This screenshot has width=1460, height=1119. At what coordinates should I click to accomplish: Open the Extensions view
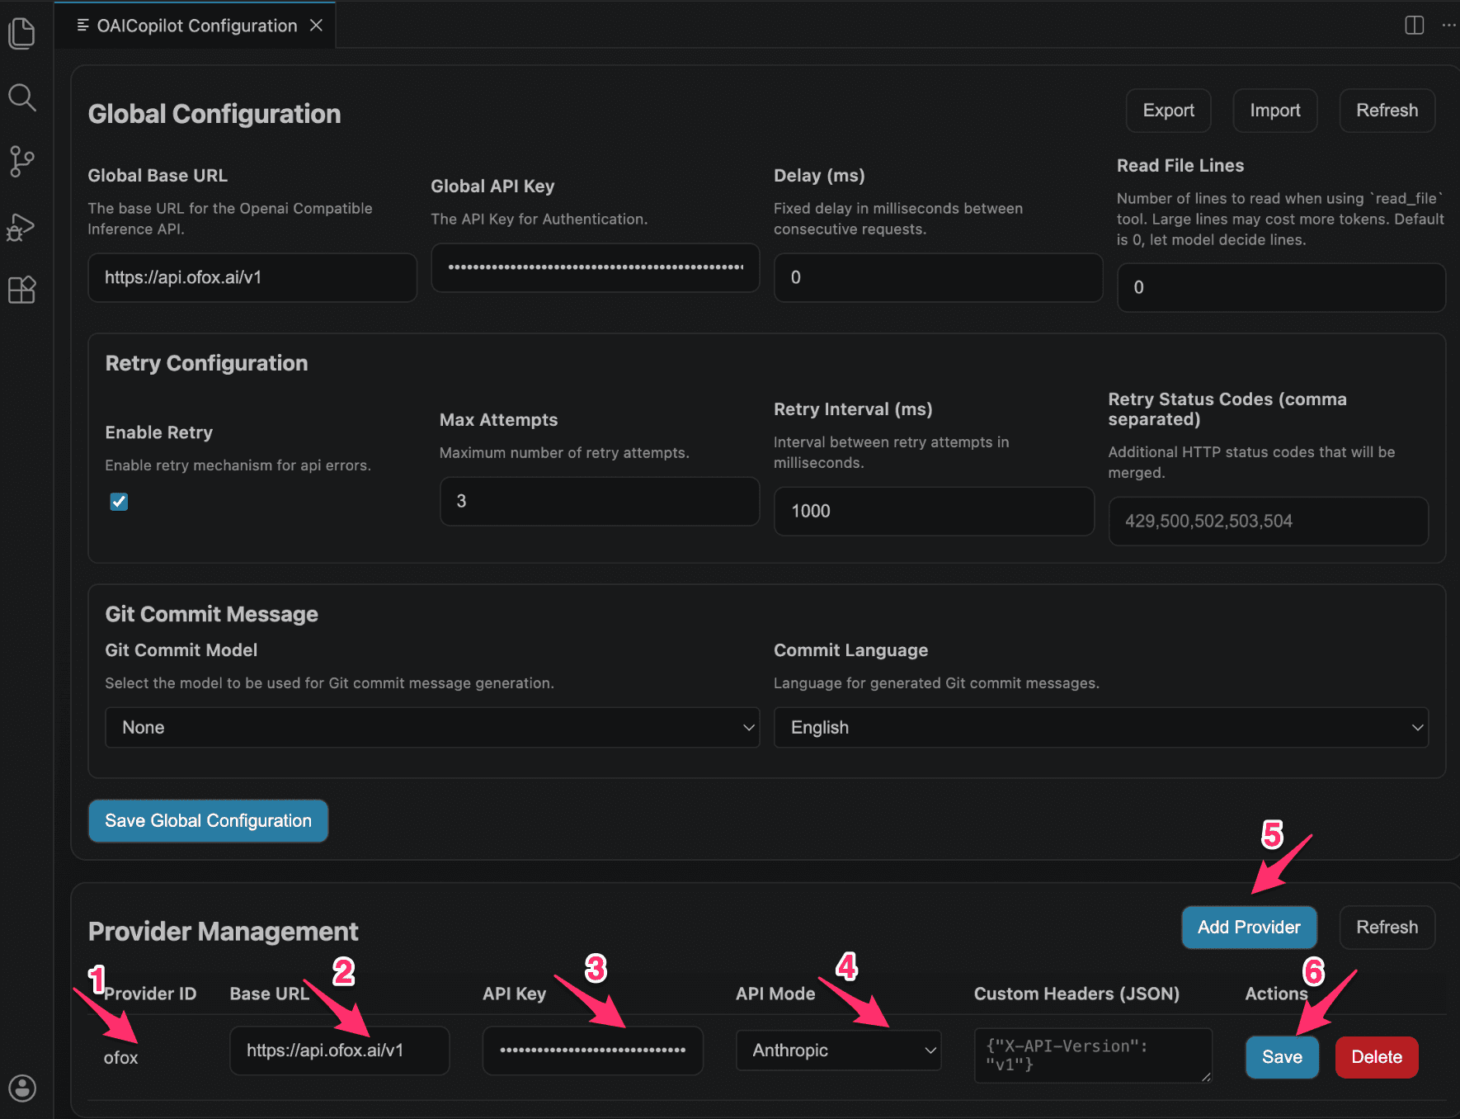coord(21,290)
